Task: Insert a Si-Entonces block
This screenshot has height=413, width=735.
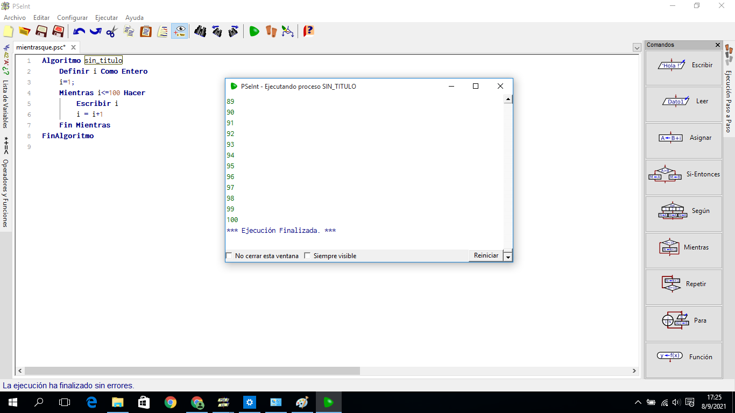Action: point(684,177)
